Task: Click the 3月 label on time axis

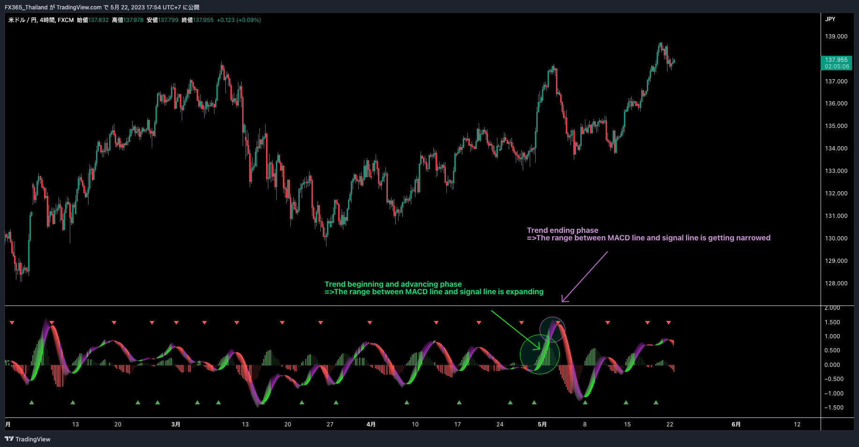Action: point(176,425)
